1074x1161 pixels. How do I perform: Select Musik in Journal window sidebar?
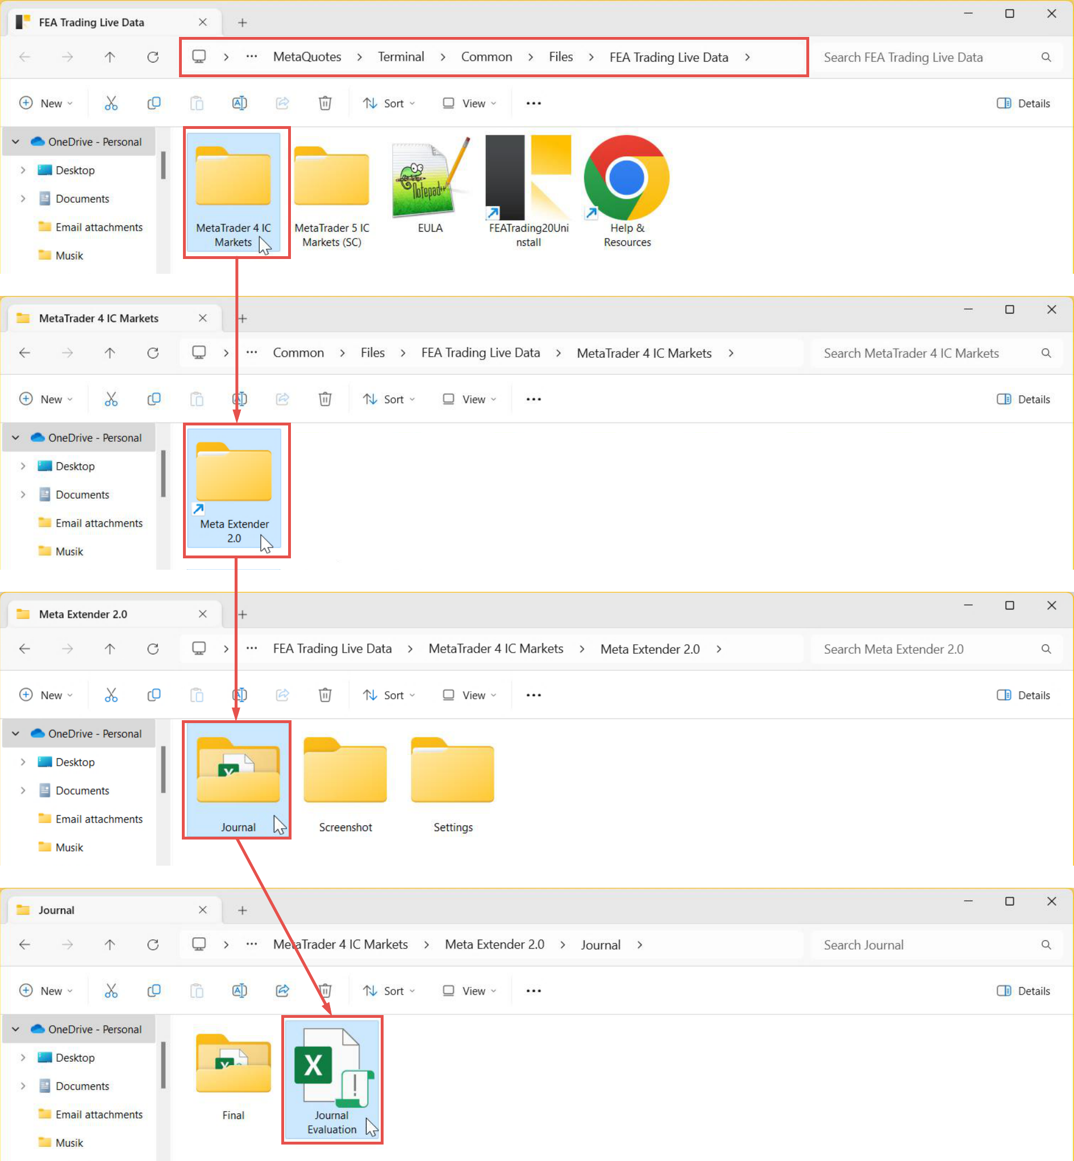[61, 1142]
